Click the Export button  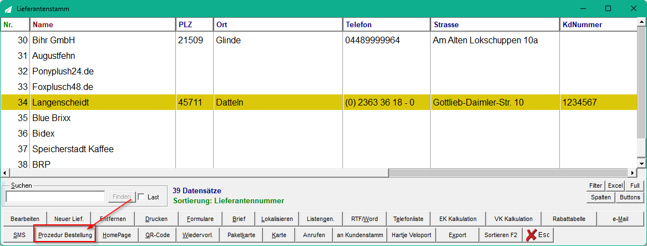click(457, 235)
